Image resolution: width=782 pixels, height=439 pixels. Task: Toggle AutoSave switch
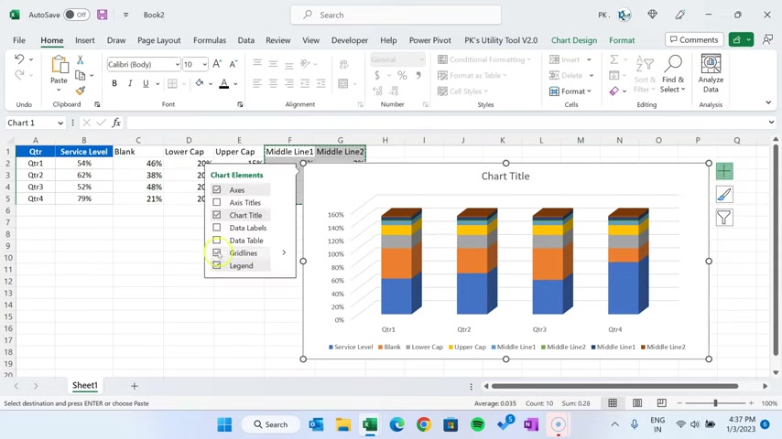tap(77, 15)
